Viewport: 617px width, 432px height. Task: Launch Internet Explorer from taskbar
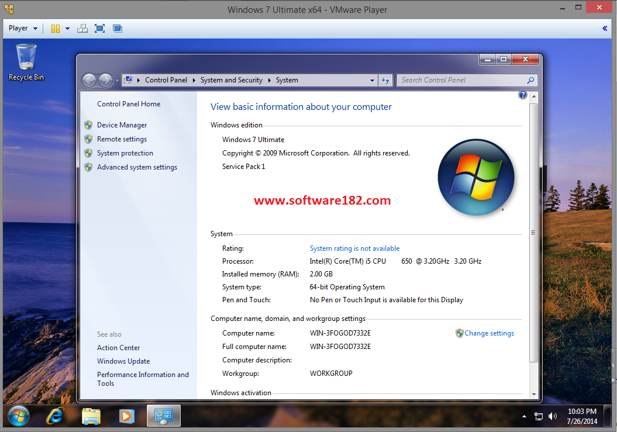pos(55,416)
